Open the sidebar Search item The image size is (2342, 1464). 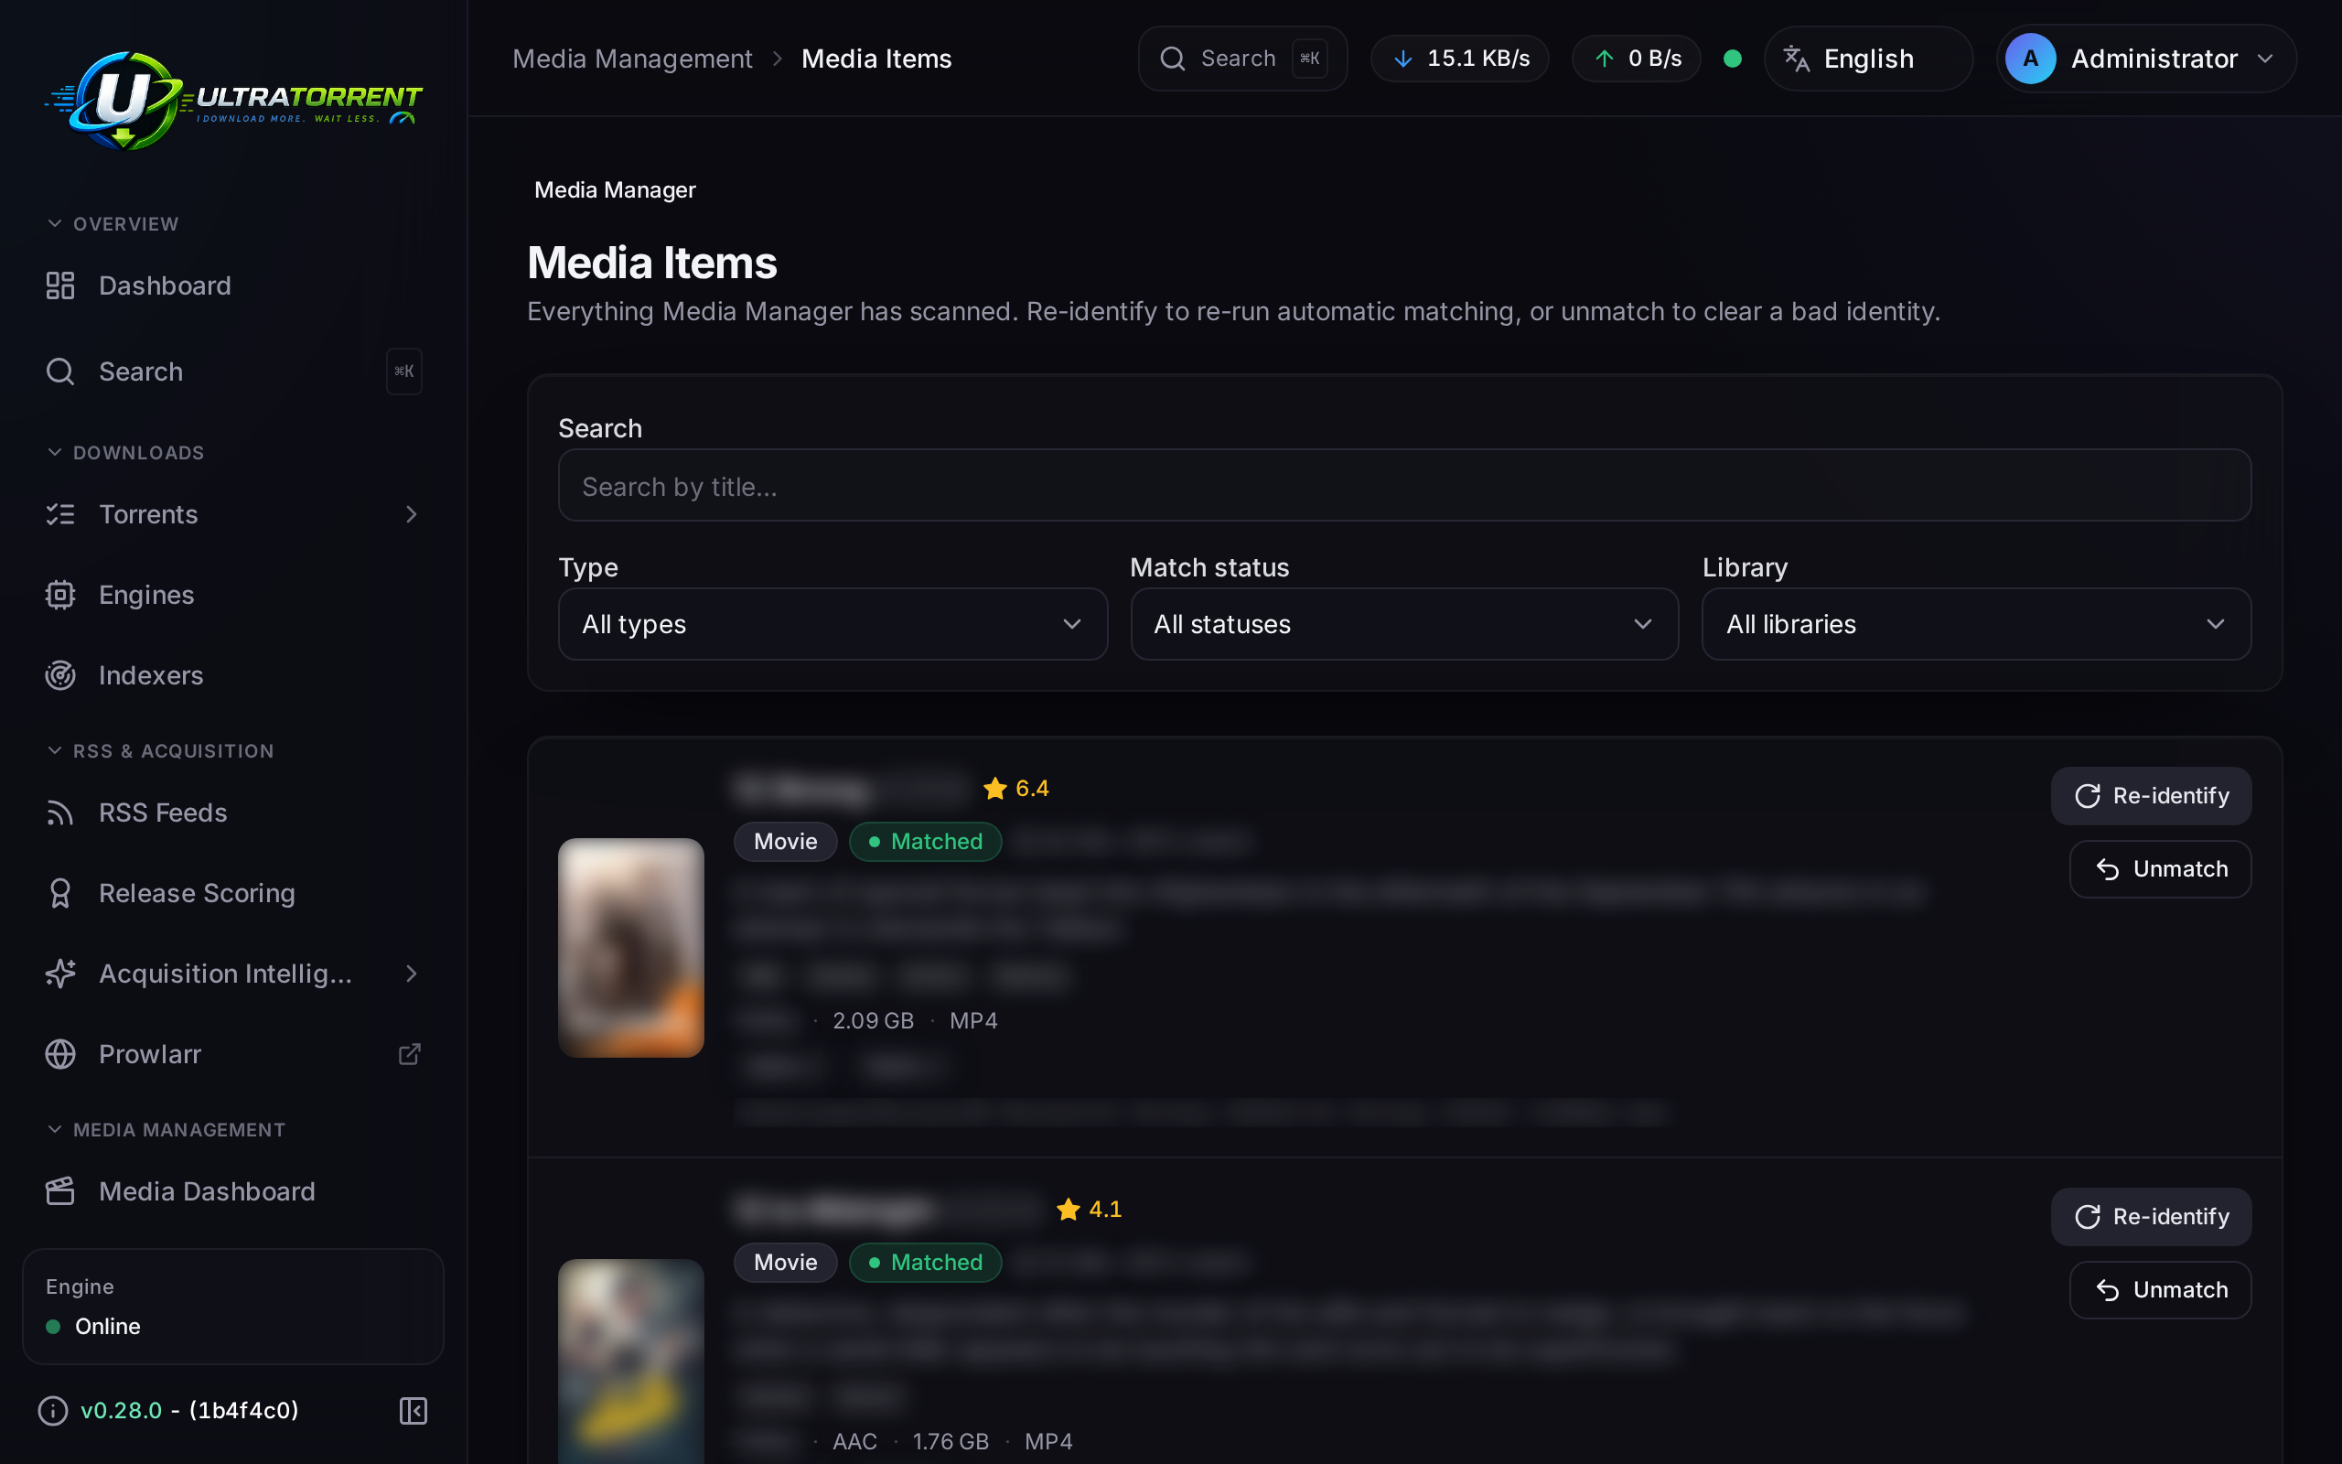tap(233, 371)
